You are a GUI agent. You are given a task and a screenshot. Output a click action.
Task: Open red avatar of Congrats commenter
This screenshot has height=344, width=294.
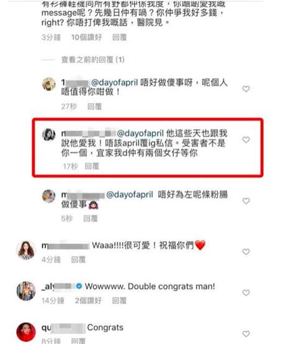(x=26, y=332)
